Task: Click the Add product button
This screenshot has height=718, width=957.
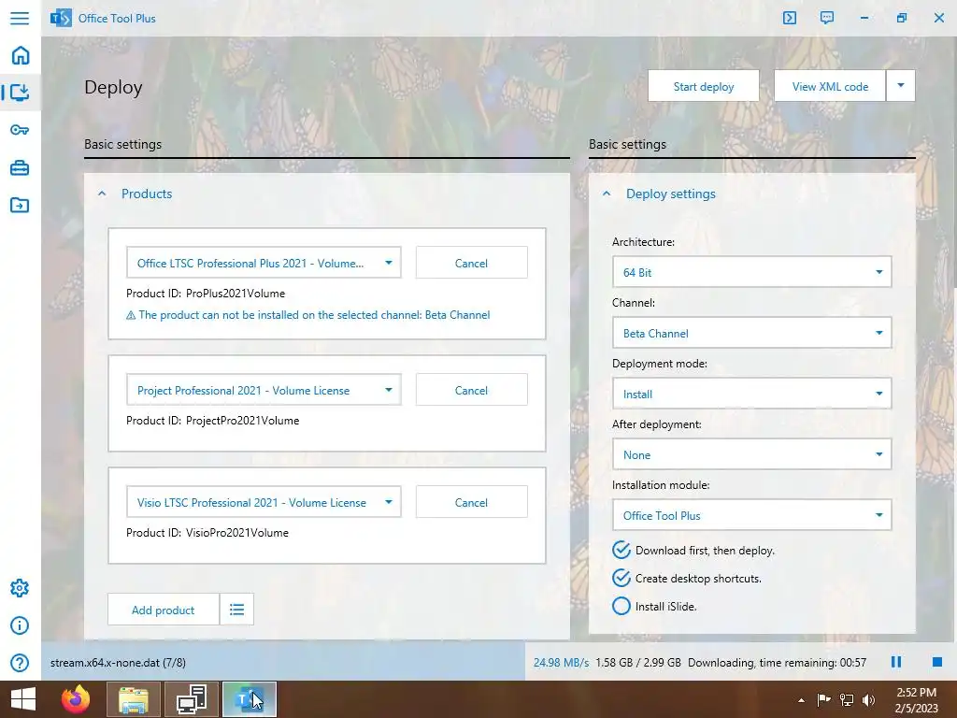Action: pos(164,610)
